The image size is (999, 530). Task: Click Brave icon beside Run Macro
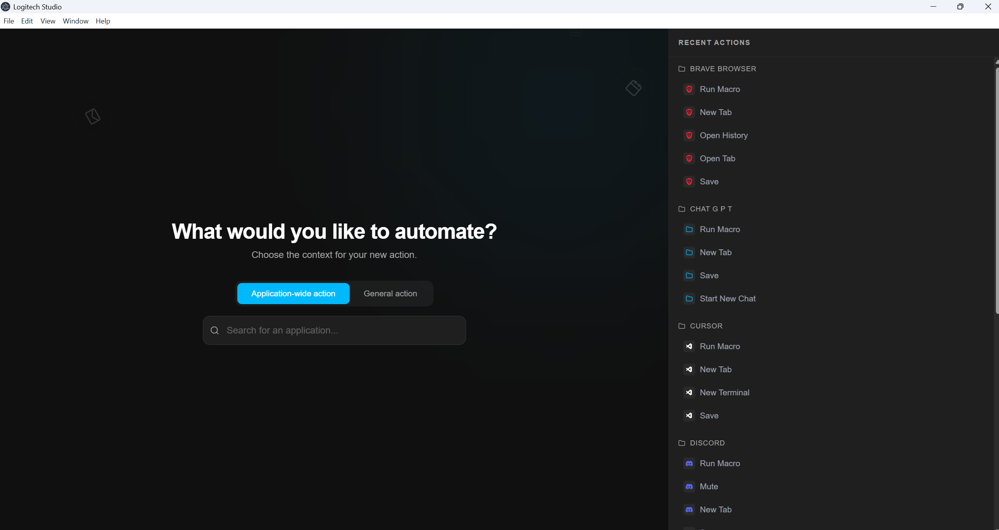(689, 89)
